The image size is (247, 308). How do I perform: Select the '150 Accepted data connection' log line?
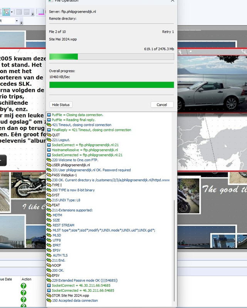click(75, 300)
